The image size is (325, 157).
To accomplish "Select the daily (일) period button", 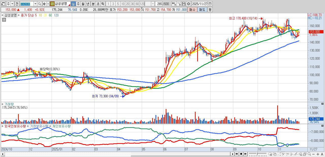I will 73,4.
